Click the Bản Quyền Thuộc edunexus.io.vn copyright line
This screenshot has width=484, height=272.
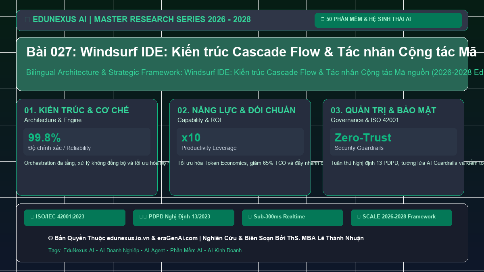point(206,238)
